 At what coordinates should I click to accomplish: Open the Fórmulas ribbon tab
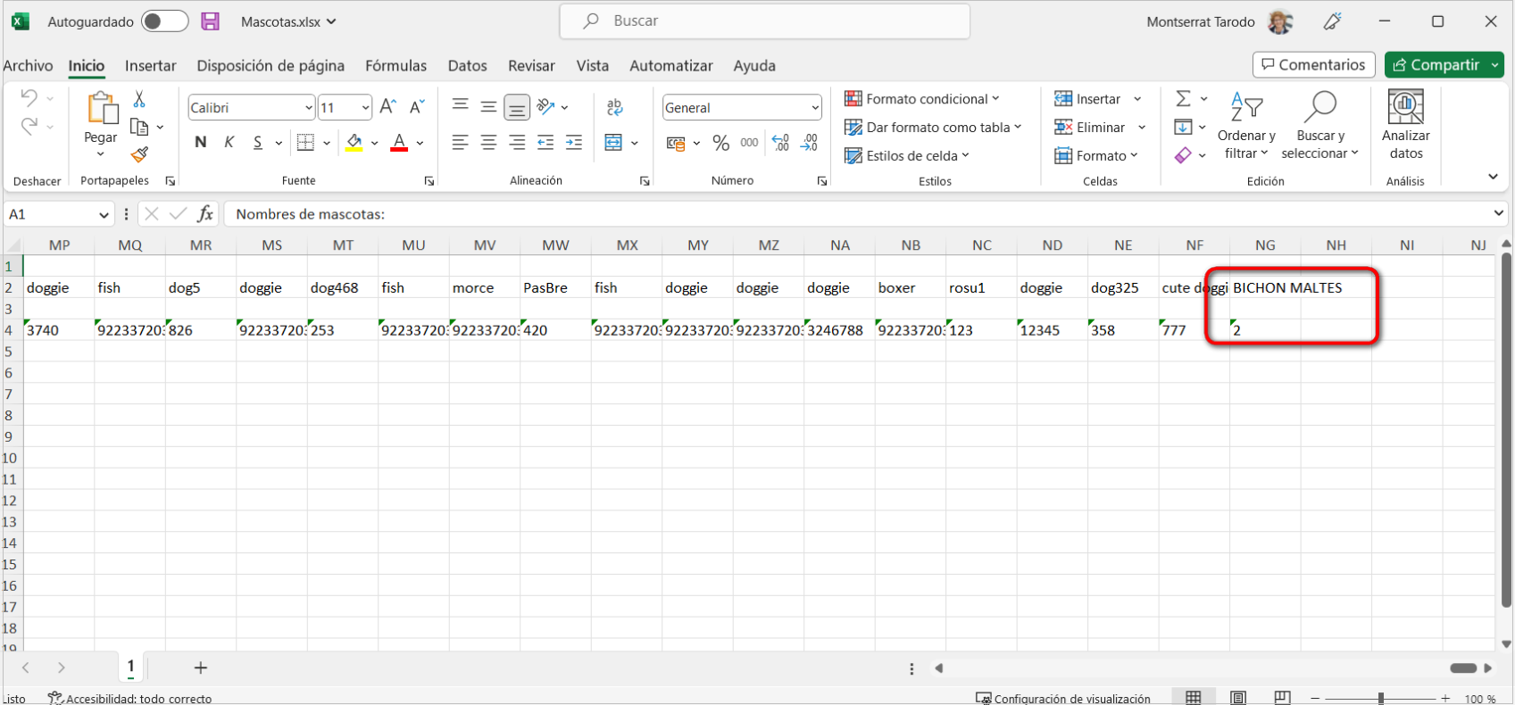coord(395,66)
